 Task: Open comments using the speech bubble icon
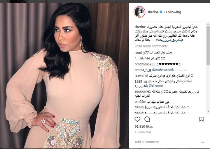[147, 119]
